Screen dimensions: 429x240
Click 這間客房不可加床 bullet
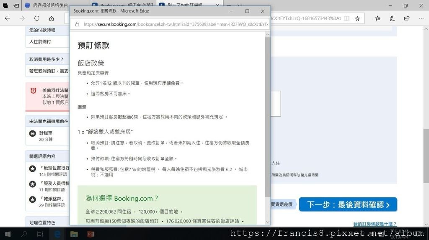click(x=110, y=94)
